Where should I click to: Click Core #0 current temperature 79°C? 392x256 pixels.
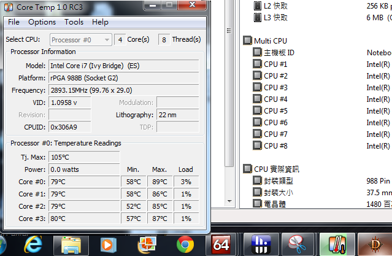click(x=84, y=182)
